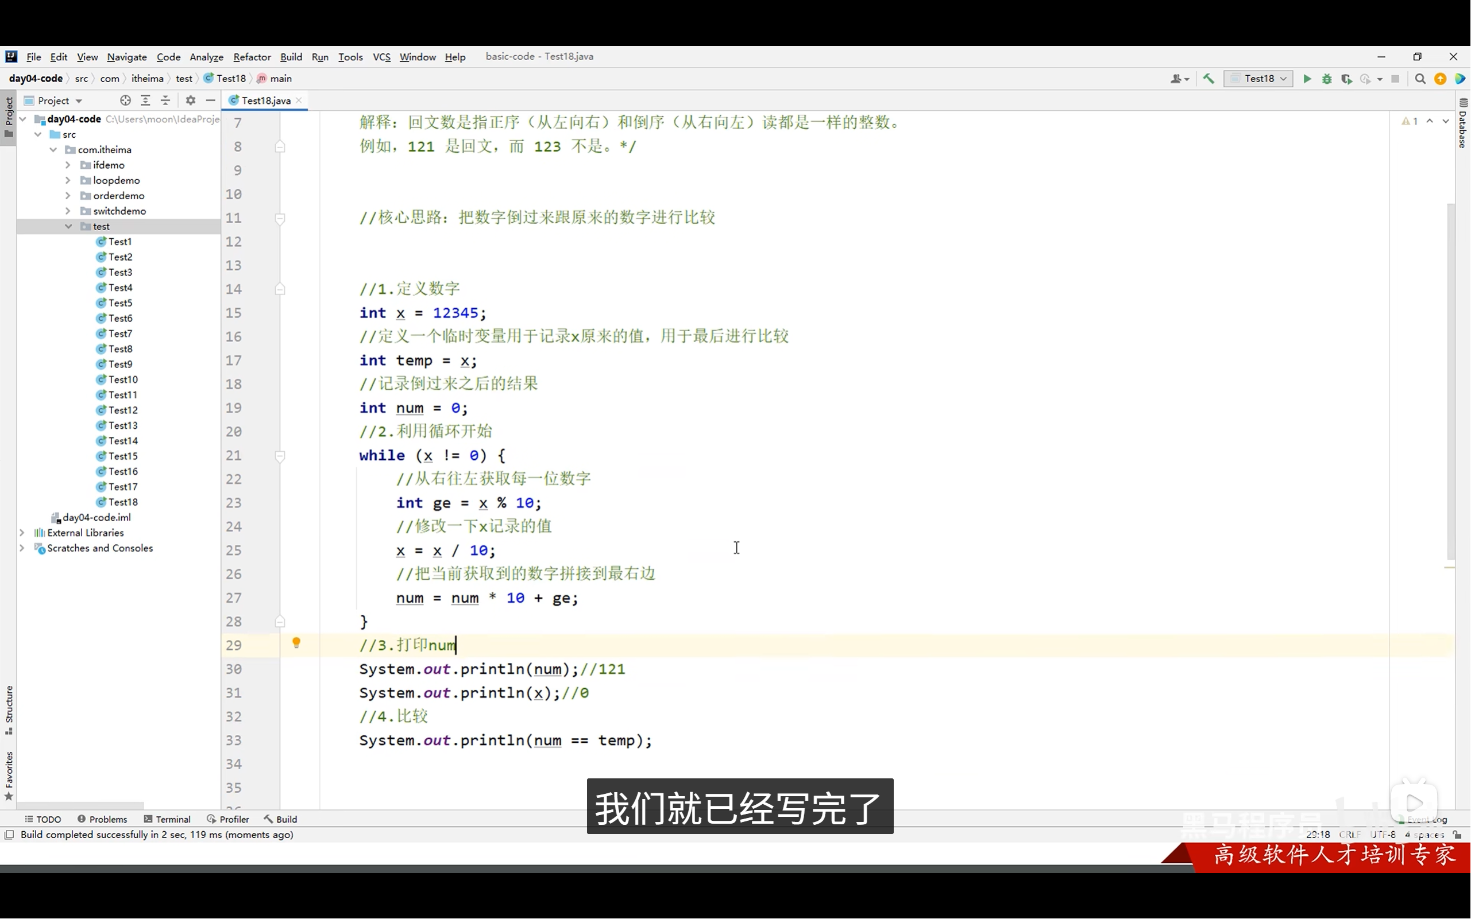This screenshot has height=919, width=1471.
Task: Run with Coverage shield icon
Action: [1346, 79]
